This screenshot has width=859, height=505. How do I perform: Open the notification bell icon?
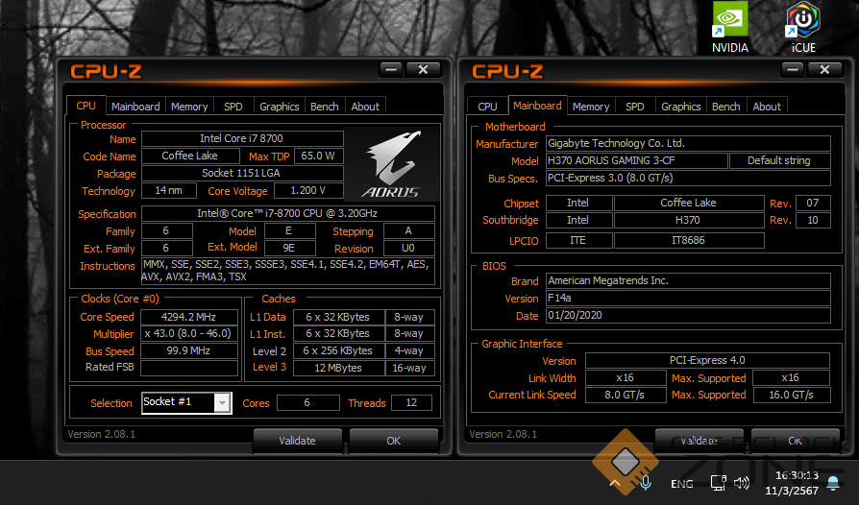pyautogui.click(x=833, y=483)
